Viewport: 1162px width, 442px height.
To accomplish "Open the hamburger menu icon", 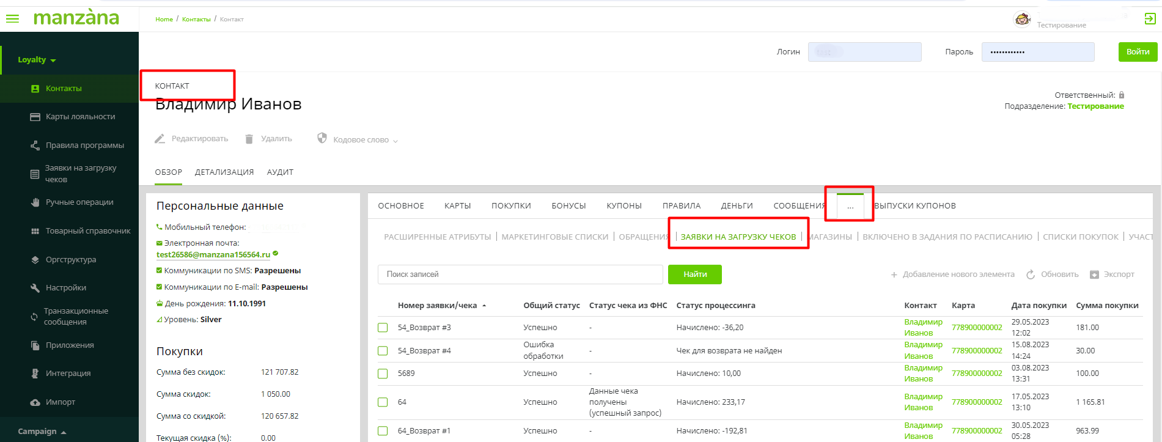I will click(x=12, y=19).
